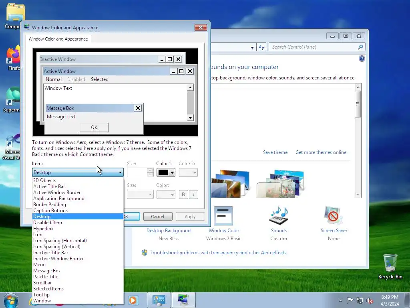The image size is (410, 308).
Task: Open Windows Media Player taskbar icon
Action: click(x=133, y=300)
